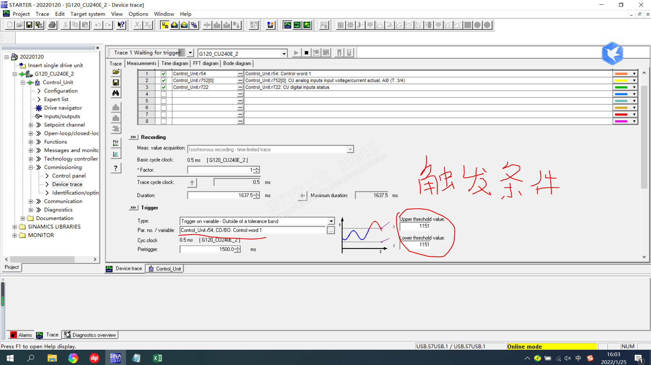Open Windows search from the taskbar
The width and height of the screenshot is (651, 365).
31,358
